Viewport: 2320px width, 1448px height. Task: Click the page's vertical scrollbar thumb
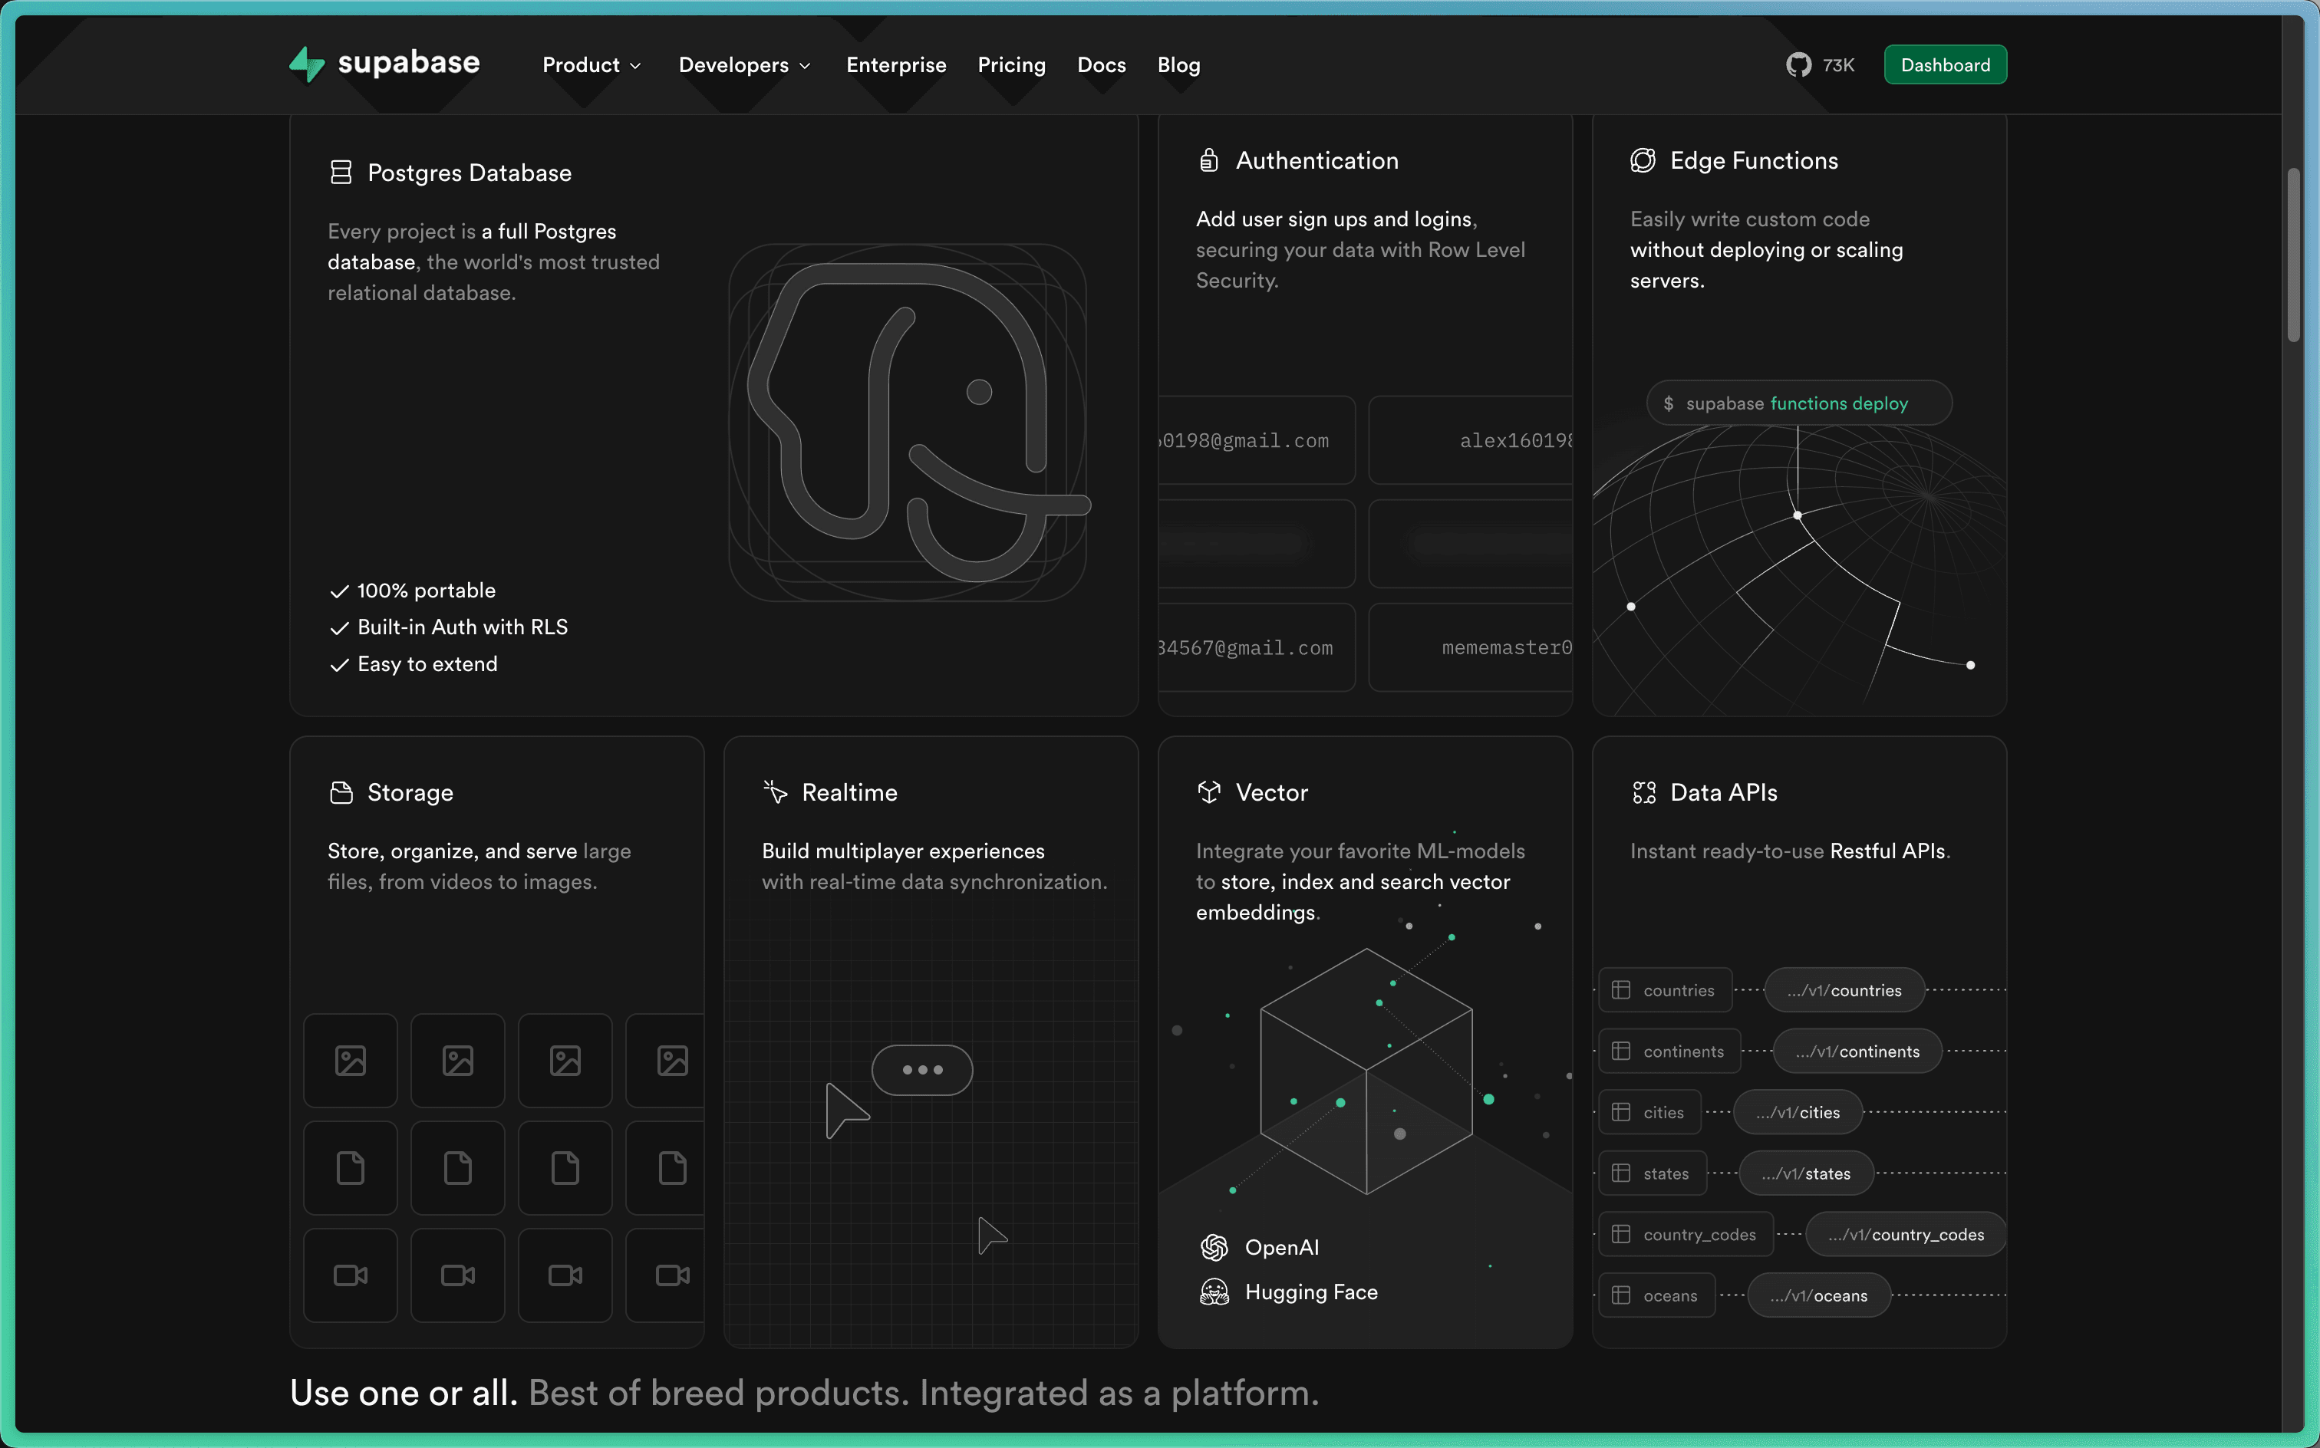click(x=2293, y=254)
